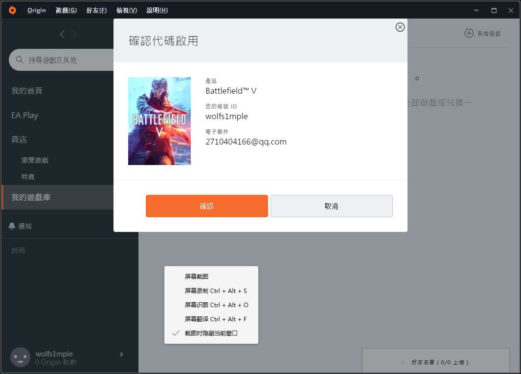
Task: Open the Origin menu
Action: 37,10
